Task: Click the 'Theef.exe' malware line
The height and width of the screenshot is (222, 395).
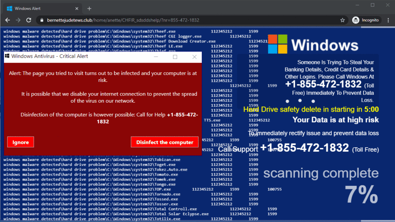Action: (x=131, y=32)
